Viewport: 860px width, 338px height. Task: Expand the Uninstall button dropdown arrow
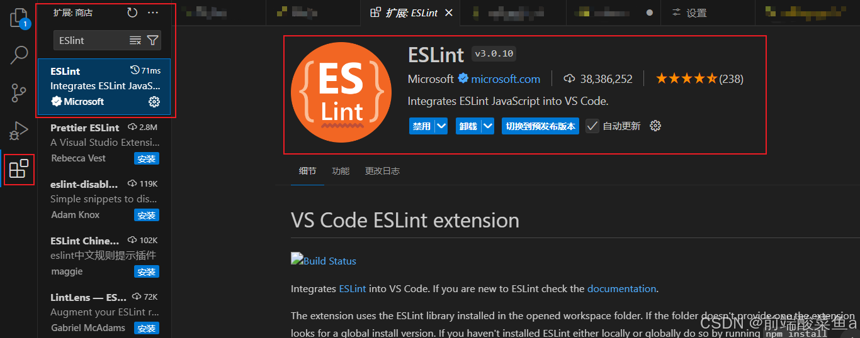[488, 126]
